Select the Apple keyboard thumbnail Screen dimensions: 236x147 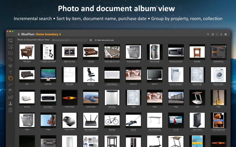[x=112, y=75]
